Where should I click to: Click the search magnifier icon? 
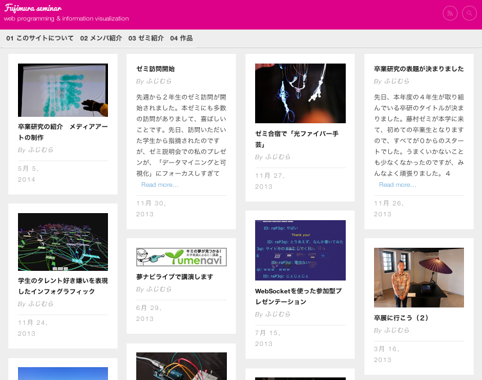click(469, 13)
